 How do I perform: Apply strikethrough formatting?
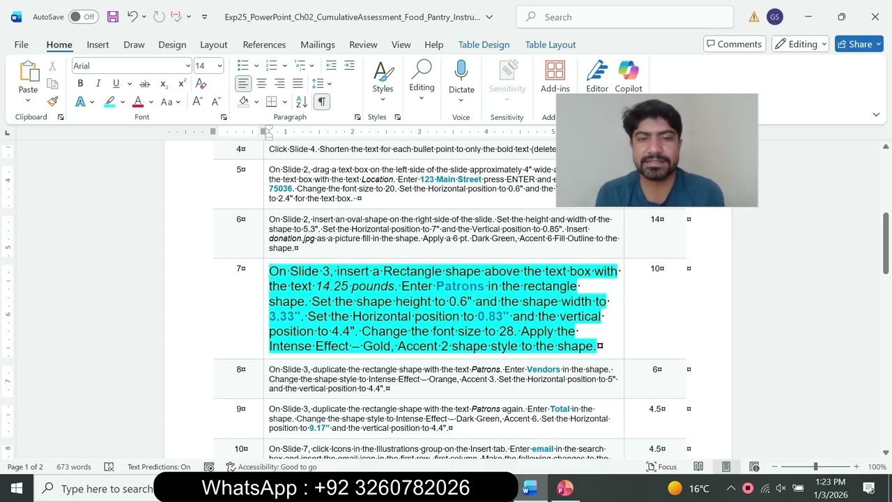pos(145,84)
